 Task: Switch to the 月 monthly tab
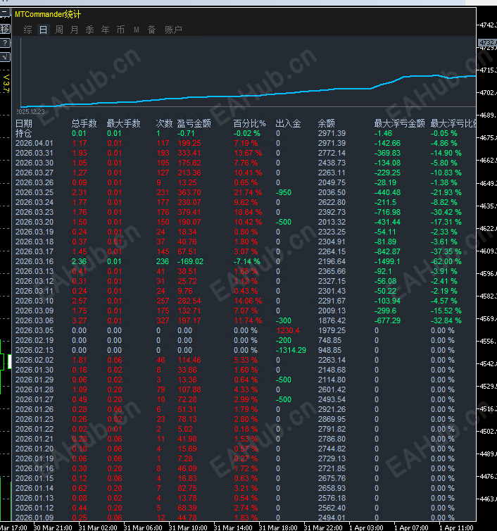click(74, 30)
